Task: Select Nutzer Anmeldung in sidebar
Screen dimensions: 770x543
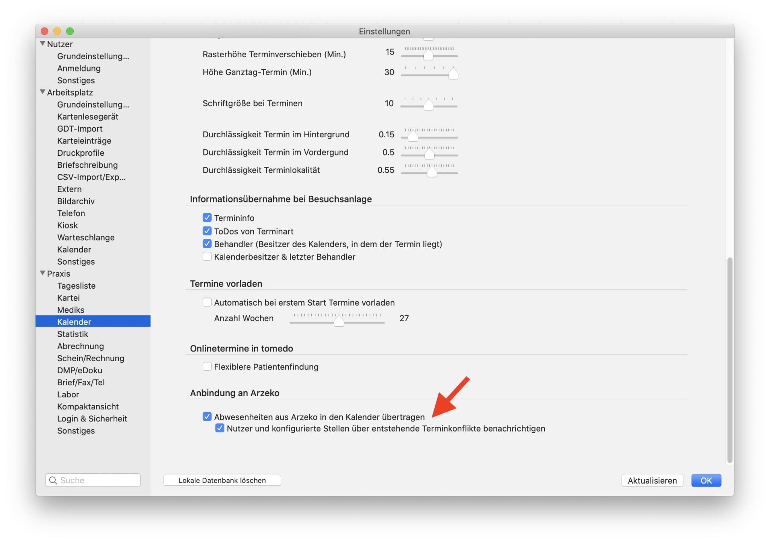Action: pos(79,68)
